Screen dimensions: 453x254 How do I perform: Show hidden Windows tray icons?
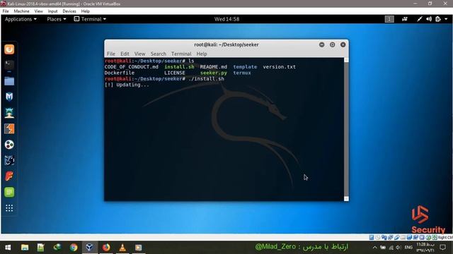374,248
